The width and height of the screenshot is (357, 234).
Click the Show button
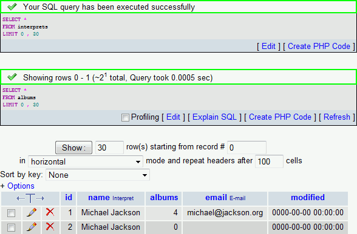[74, 148]
